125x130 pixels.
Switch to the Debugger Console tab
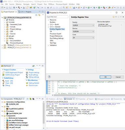pyautogui.click(x=103, y=99)
